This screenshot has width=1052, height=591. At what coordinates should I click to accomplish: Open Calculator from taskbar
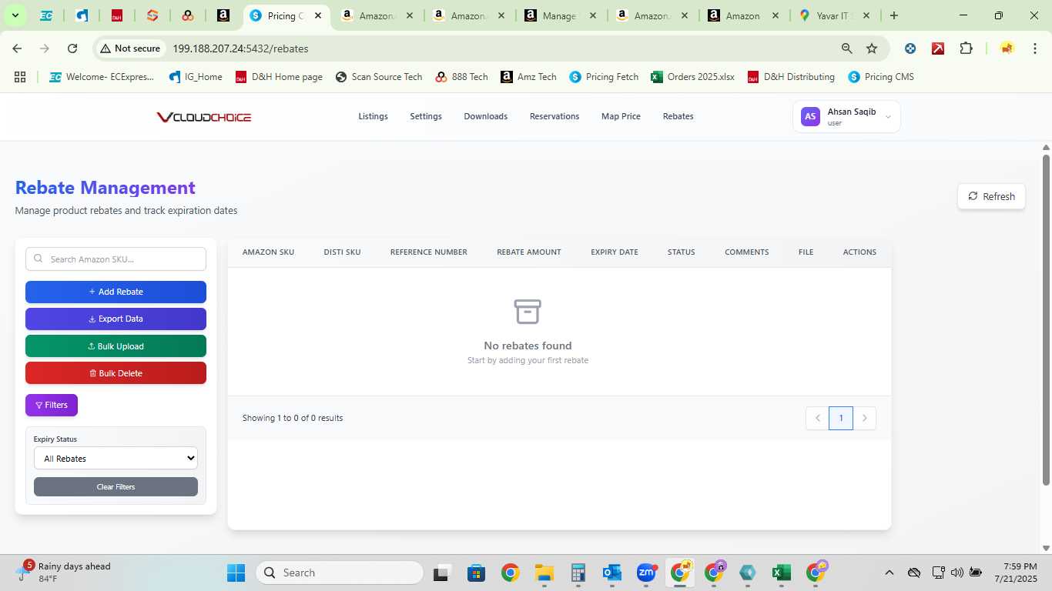[x=578, y=573]
